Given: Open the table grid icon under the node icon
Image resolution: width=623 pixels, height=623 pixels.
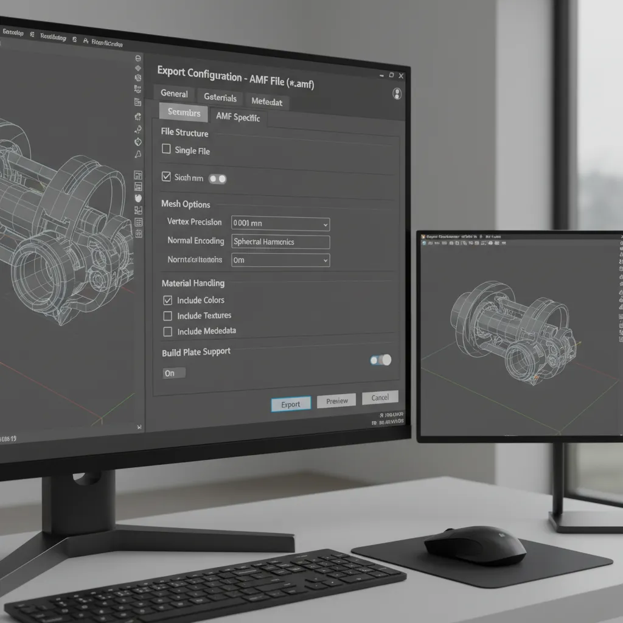Looking at the screenshot, I should 139,222.
